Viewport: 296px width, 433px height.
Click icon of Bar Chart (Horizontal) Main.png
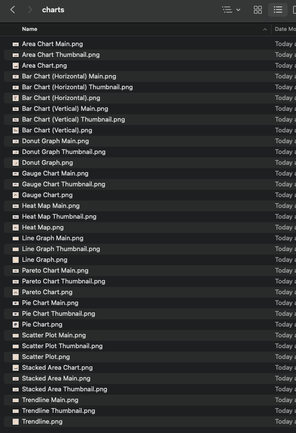click(x=16, y=76)
